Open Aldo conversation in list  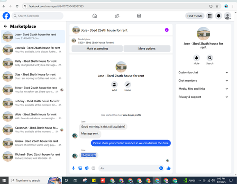[x=33, y=116]
